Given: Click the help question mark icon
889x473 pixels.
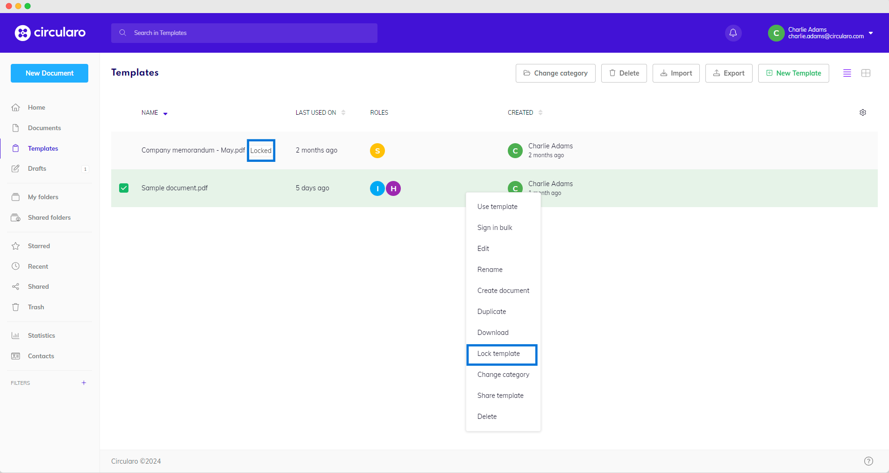Looking at the screenshot, I should [x=868, y=461].
